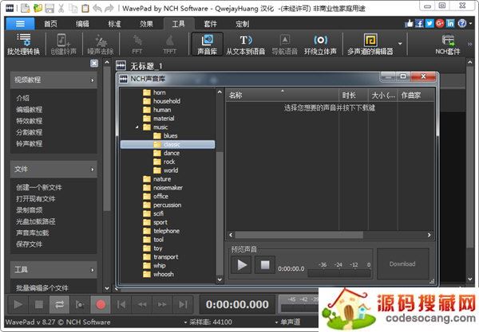Stop playback in the main transport bar
Image resolution: width=479 pixels, height=332 pixels.
[x=39, y=304]
